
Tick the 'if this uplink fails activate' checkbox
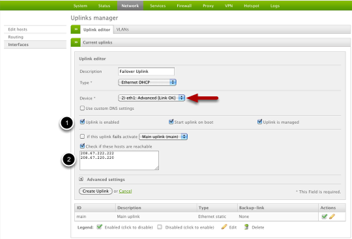tap(82, 136)
